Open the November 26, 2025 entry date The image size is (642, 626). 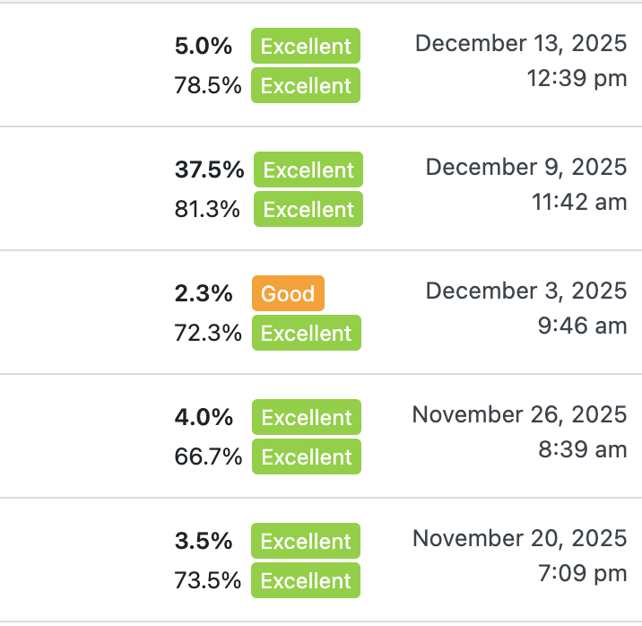[519, 414]
